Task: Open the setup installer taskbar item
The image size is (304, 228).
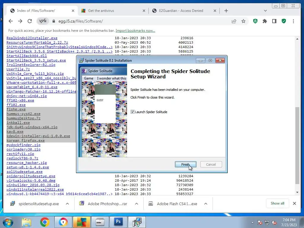Action: click(137, 222)
